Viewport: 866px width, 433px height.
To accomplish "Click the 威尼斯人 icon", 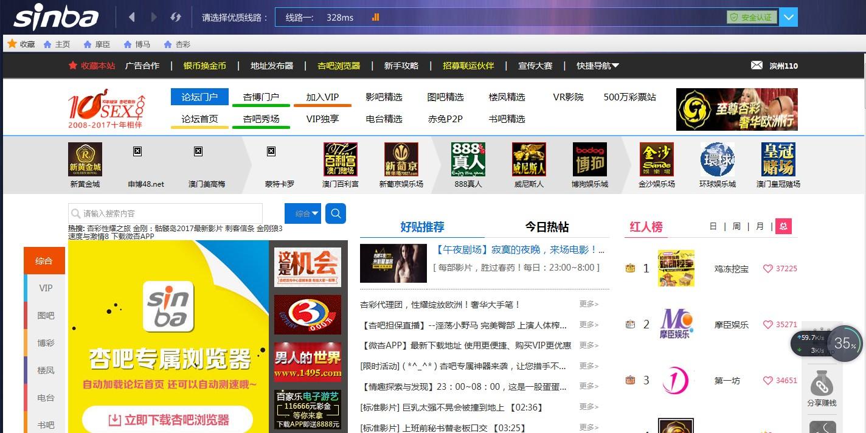I will (x=529, y=159).
